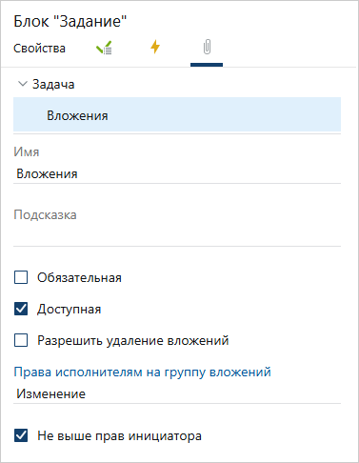Tick the Разрешить удаление вложений checkbox
The image size is (359, 463).
pos(21,340)
